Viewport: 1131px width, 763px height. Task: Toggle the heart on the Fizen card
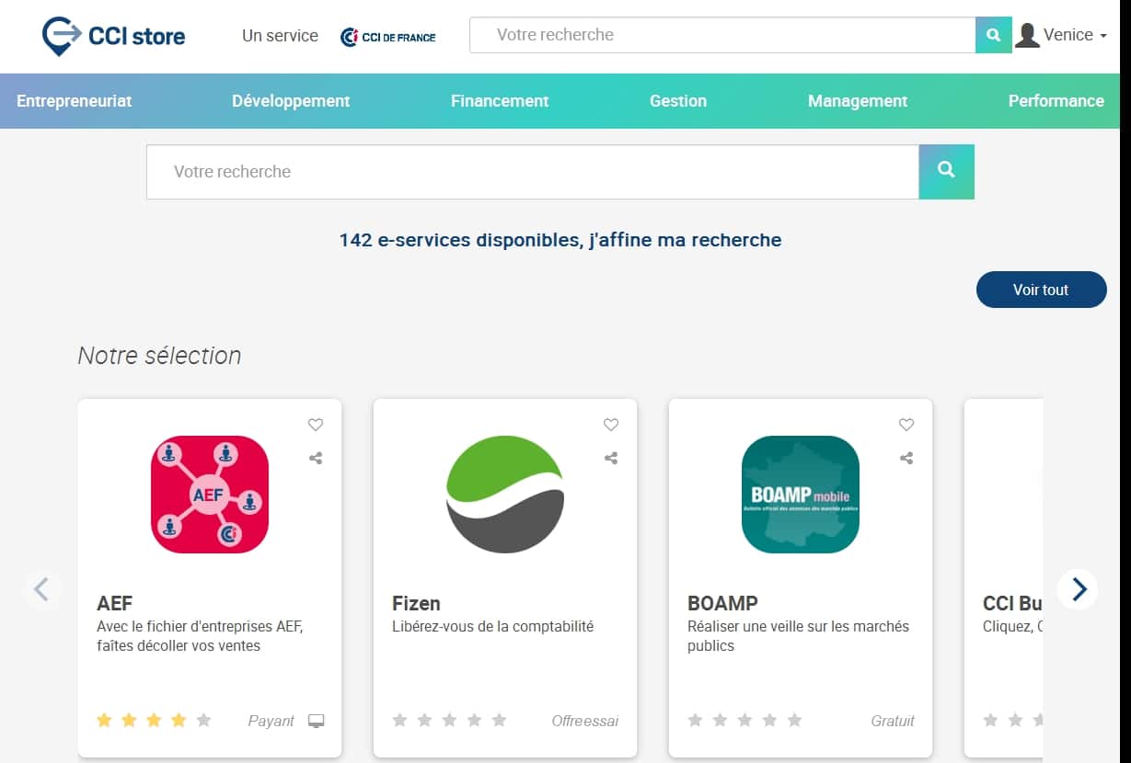[610, 425]
